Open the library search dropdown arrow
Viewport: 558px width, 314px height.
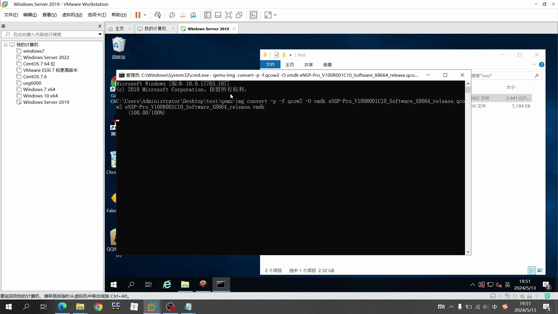coord(100,34)
